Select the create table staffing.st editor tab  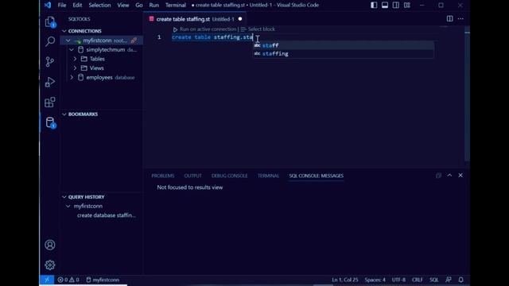pyautogui.click(x=195, y=19)
